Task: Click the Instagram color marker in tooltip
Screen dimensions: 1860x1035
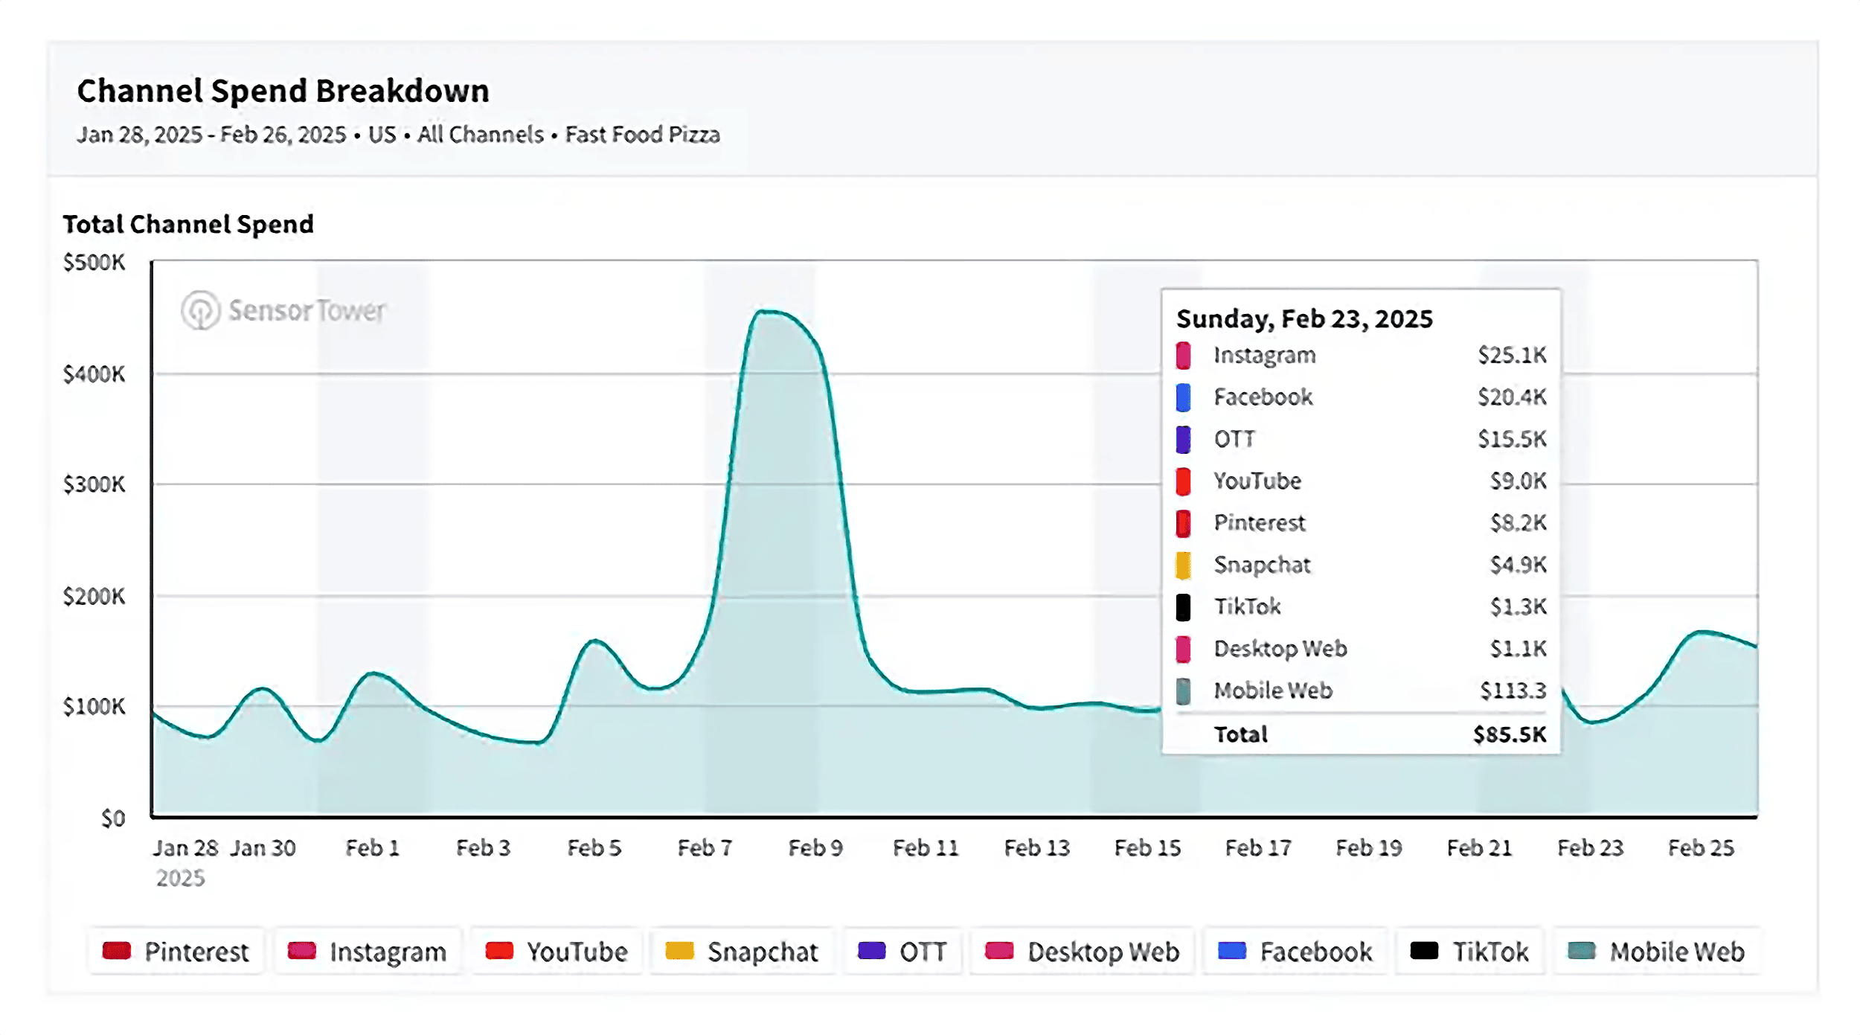Action: tap(1182, 355)
